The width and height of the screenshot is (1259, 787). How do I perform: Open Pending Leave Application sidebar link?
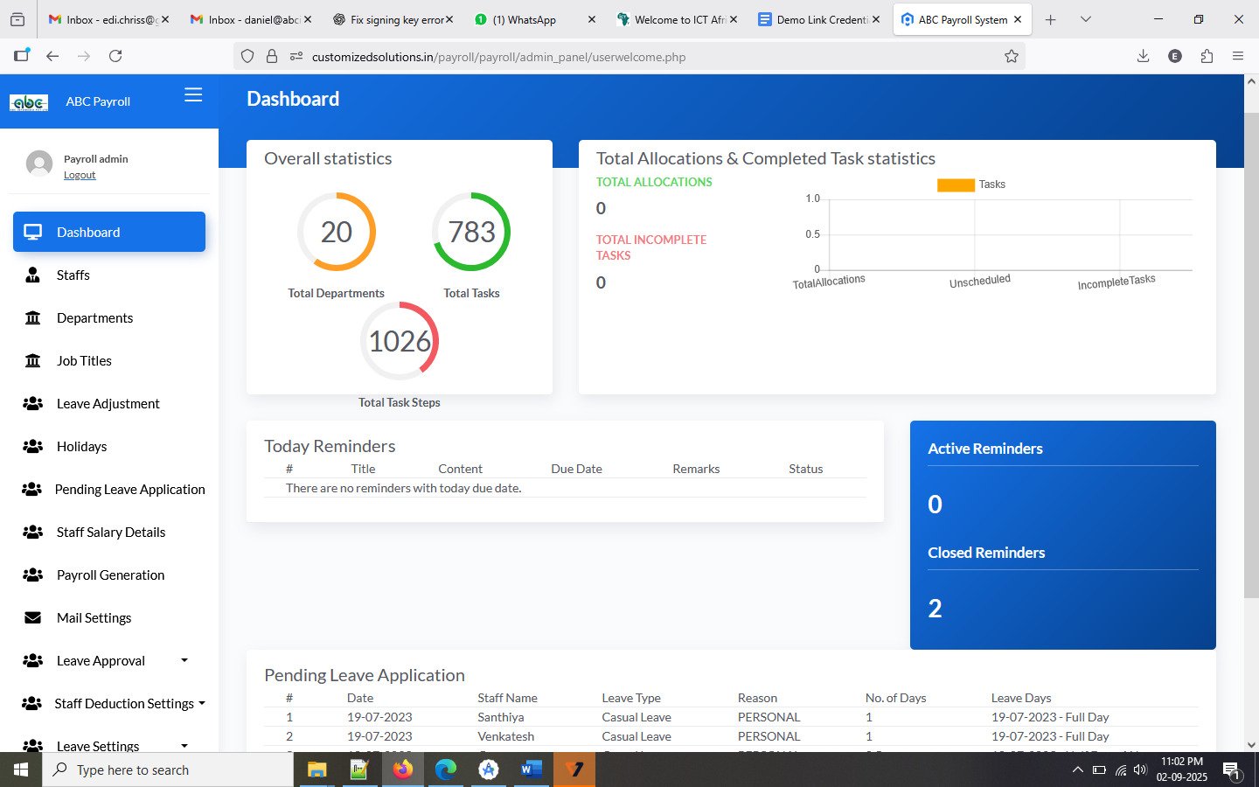pyautogui.click(x=129, y=490)
